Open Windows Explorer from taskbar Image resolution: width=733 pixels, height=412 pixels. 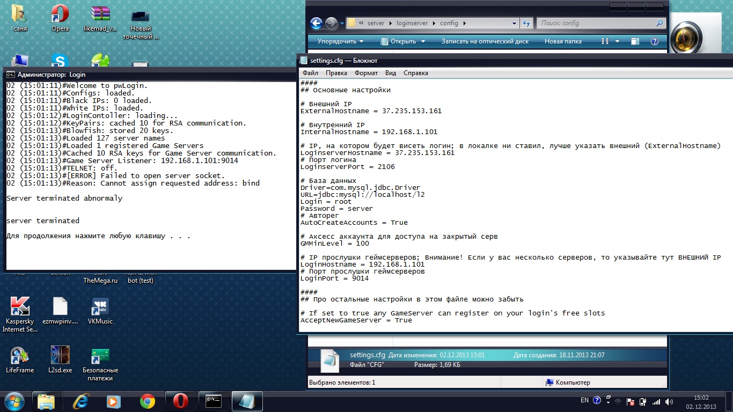pos(47,401)
